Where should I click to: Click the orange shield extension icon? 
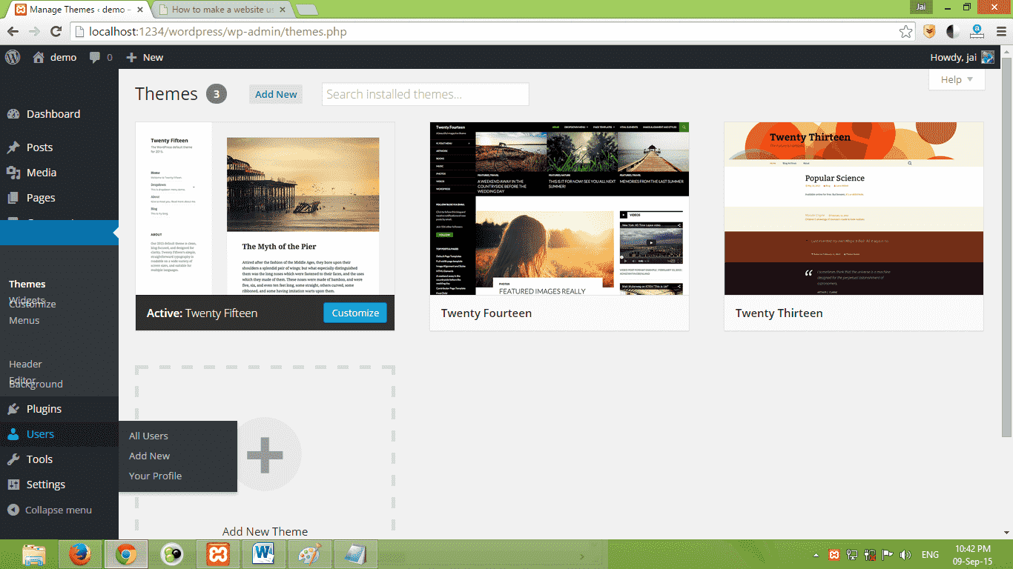coord(929,31)
